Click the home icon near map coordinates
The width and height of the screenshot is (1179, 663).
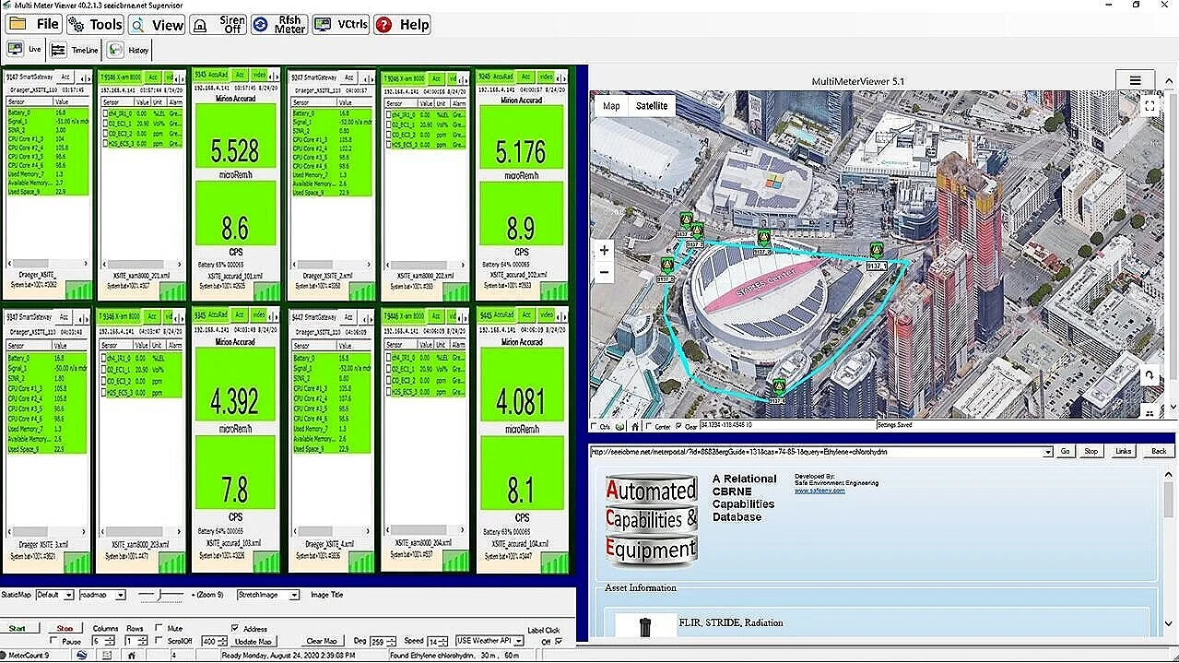point(633,427)
